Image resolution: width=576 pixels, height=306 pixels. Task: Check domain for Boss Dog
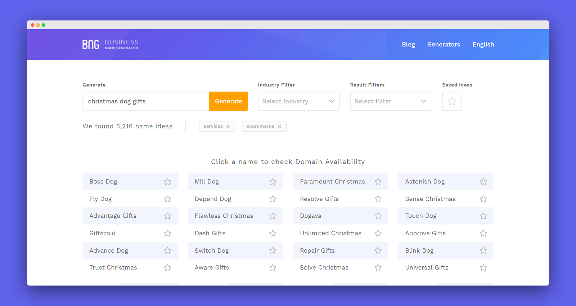click(x=103, y=182)
